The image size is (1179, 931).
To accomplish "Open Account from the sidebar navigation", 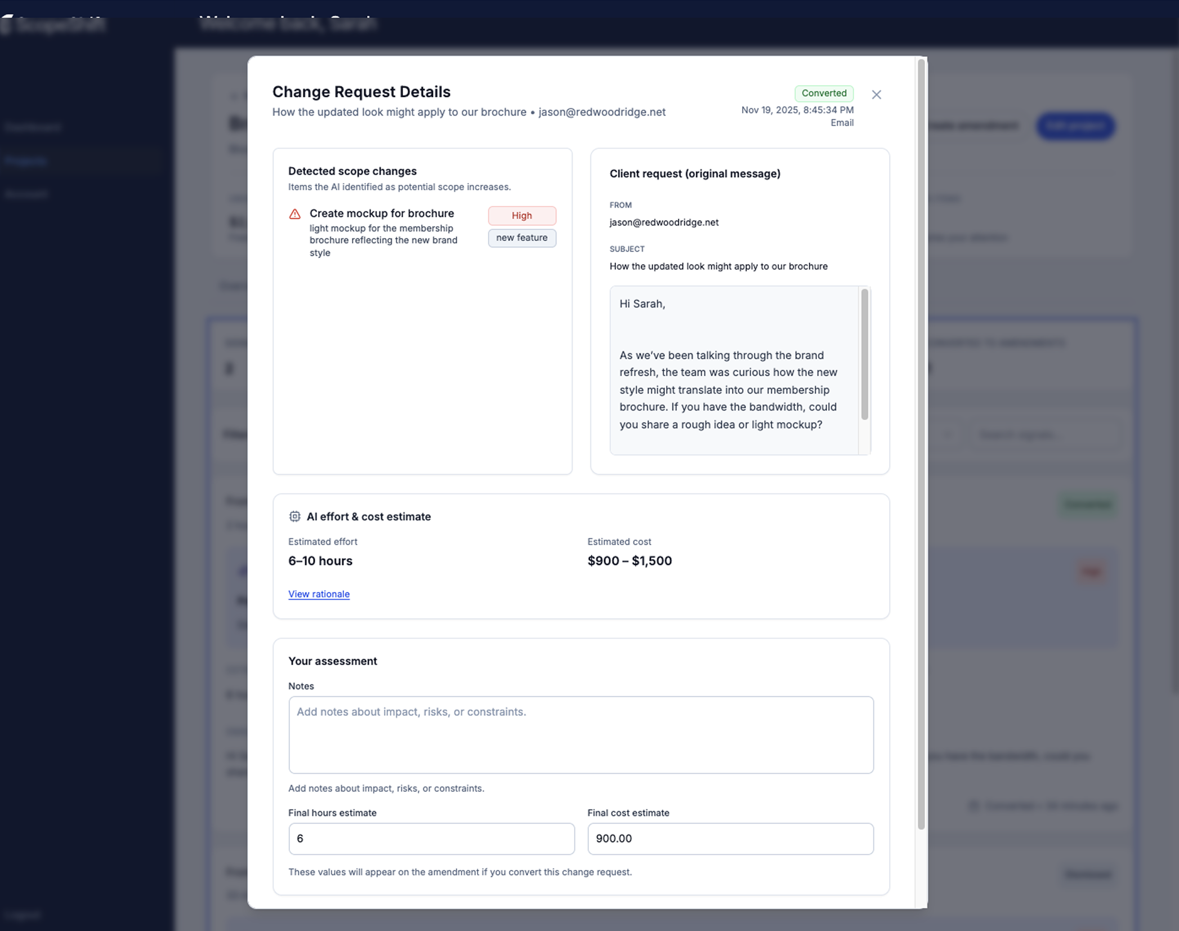I will [26, 194].
